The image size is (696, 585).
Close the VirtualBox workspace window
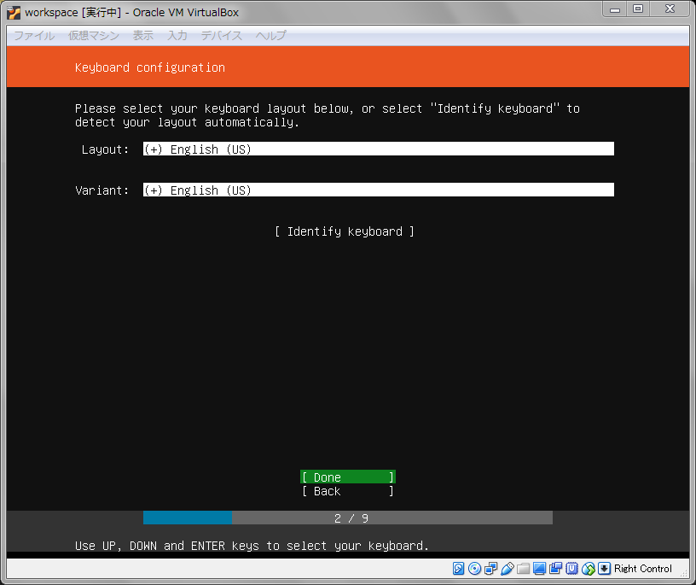pos(670,9)
